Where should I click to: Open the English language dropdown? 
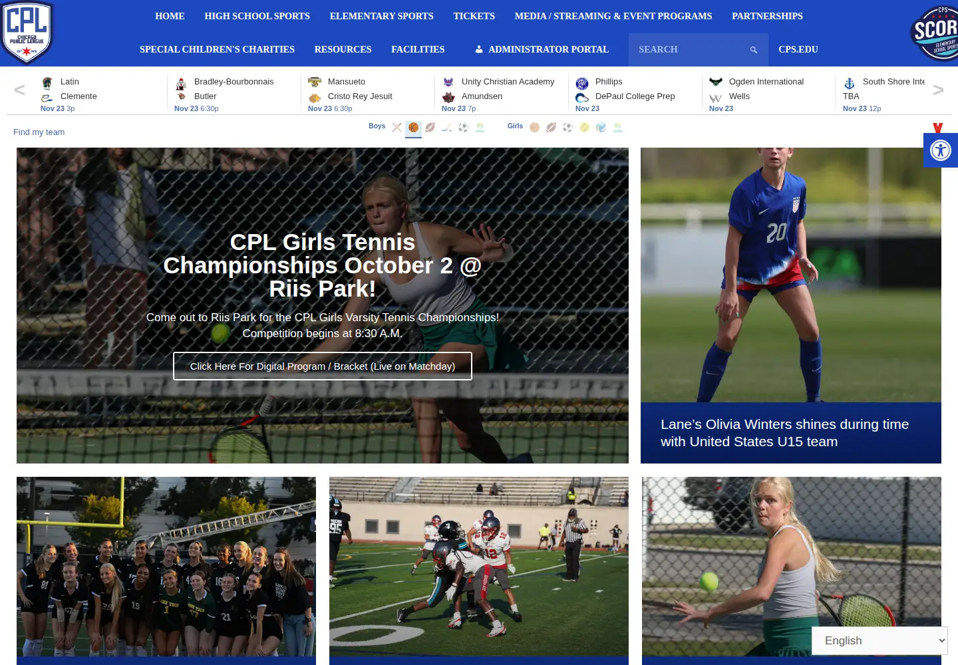pos(879,640)
